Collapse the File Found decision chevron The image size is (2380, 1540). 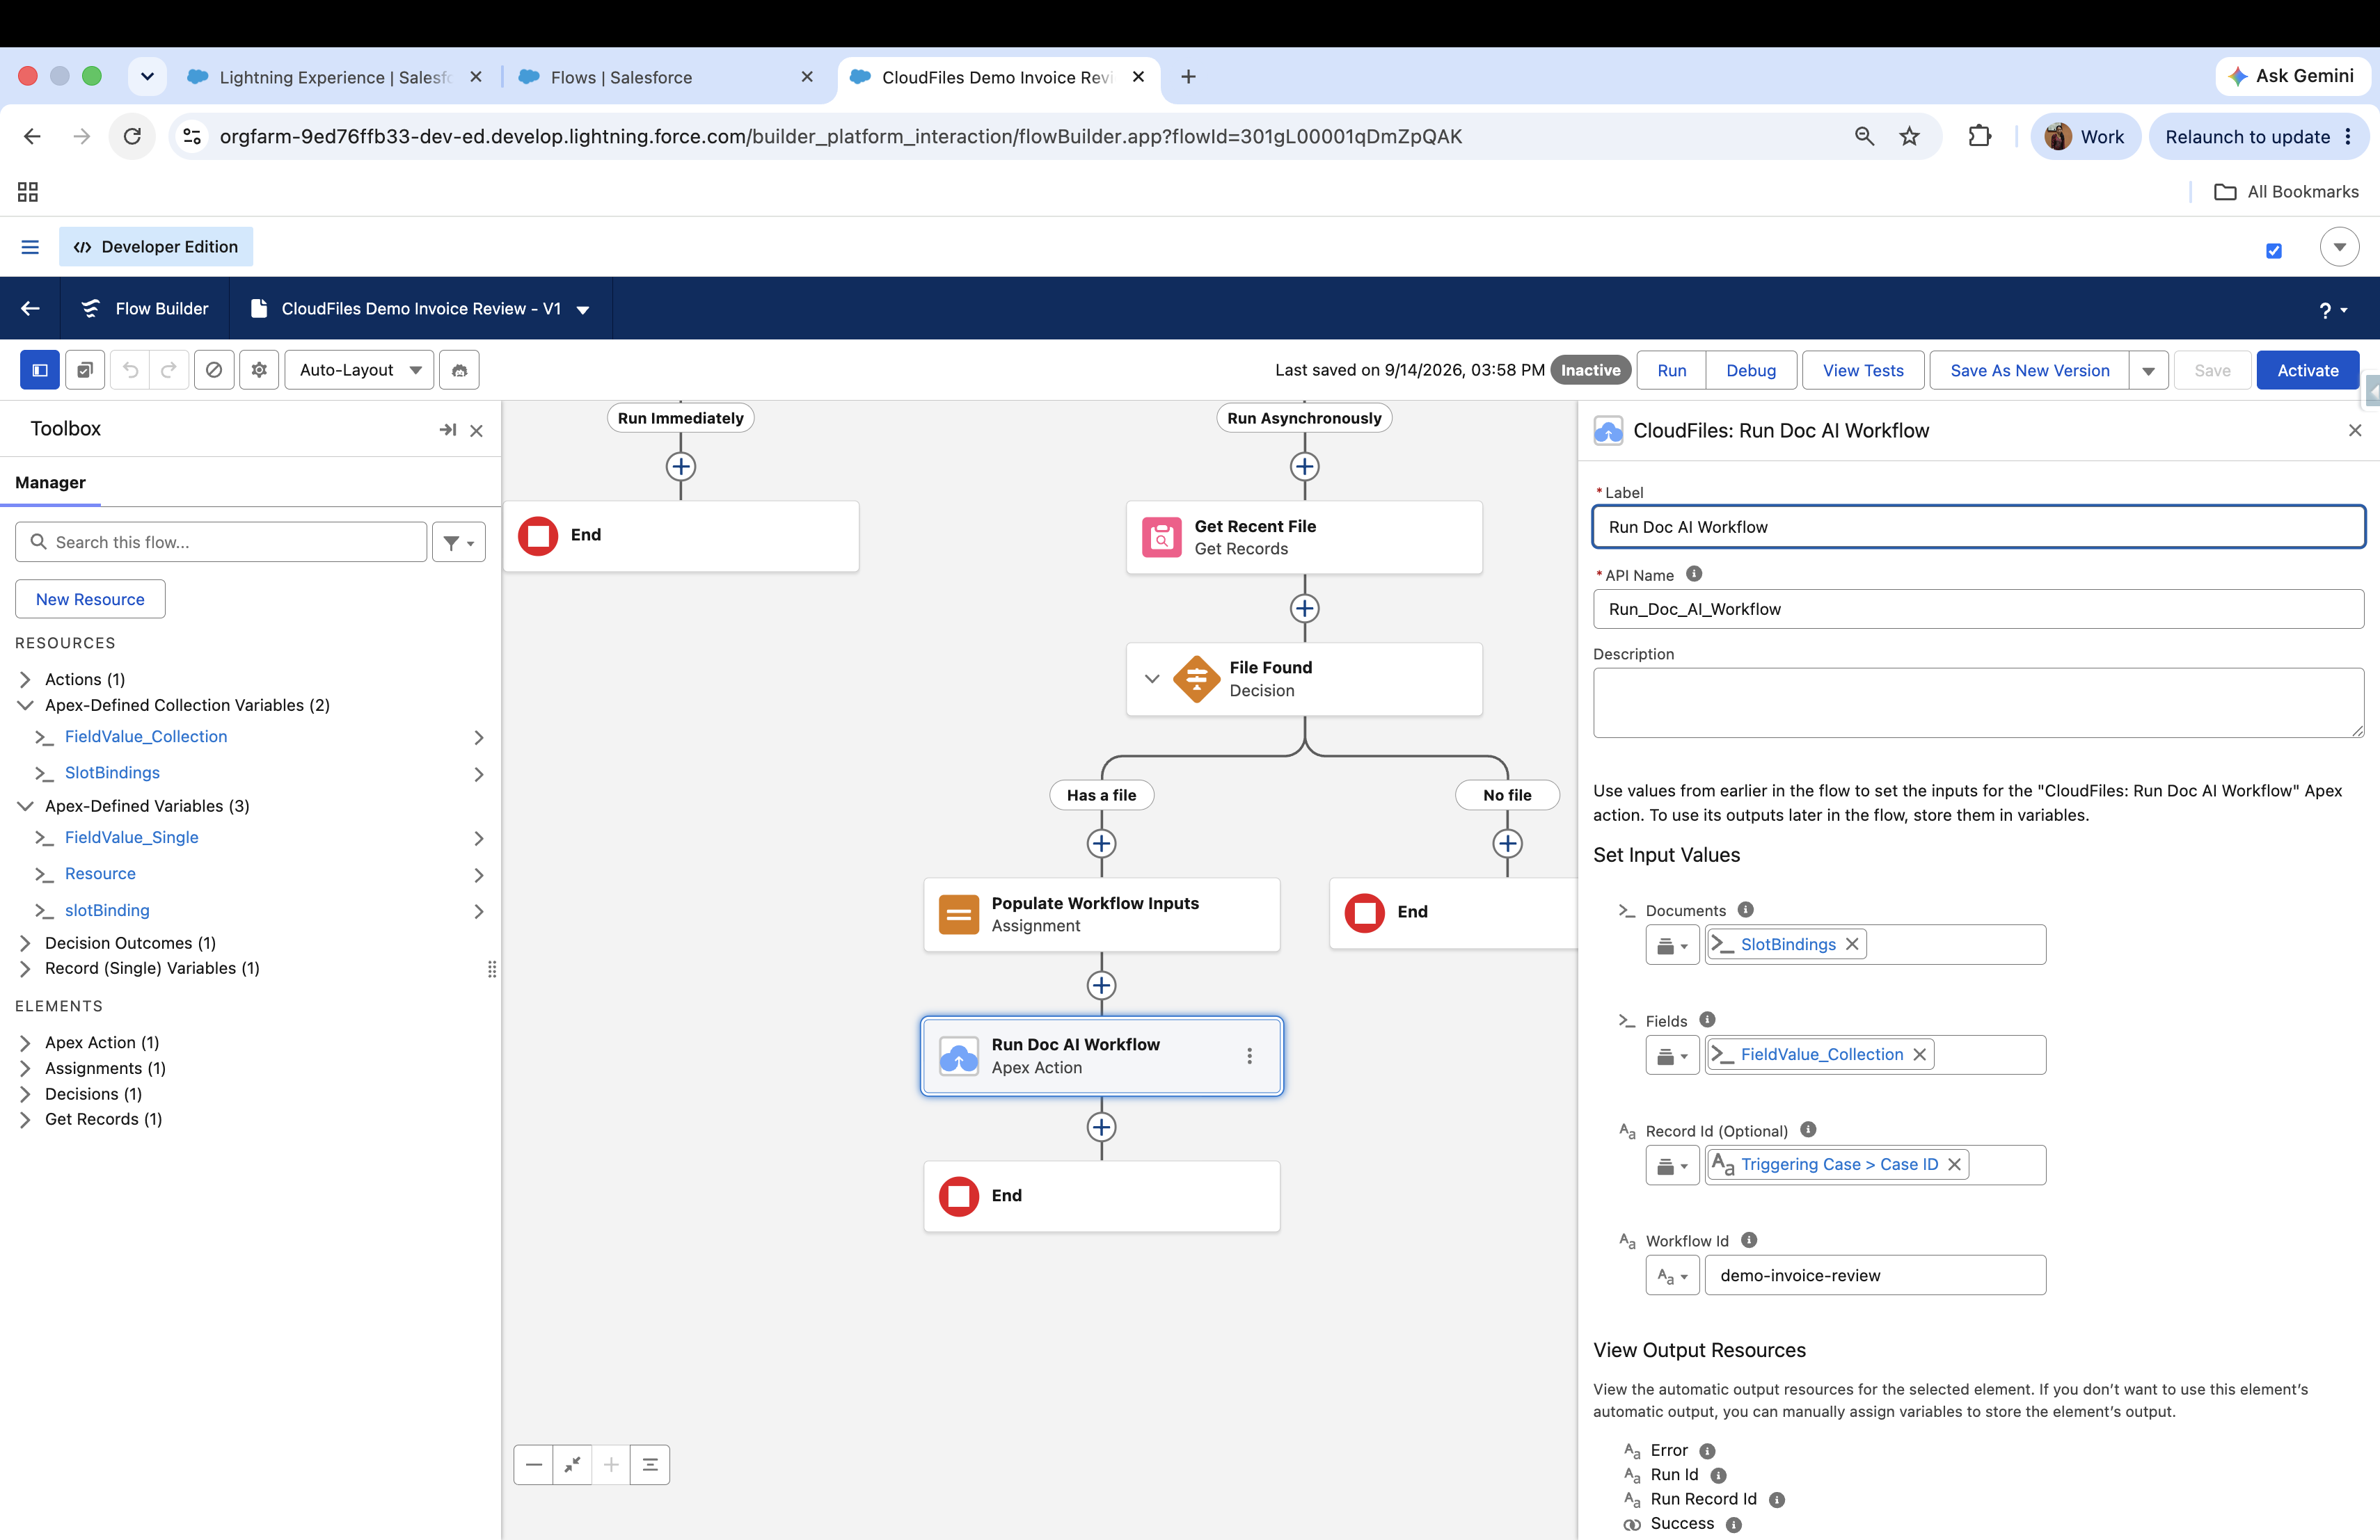click(1152, 679)
